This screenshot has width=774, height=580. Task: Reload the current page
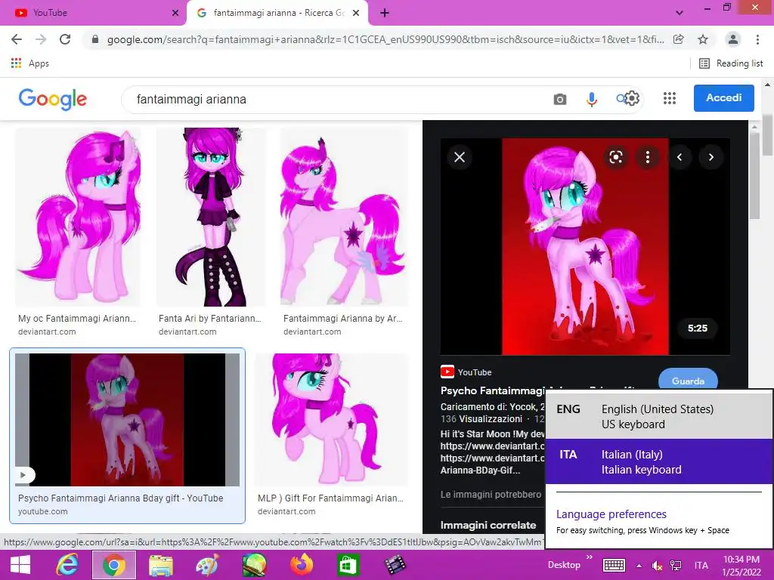tap(65, 39)
